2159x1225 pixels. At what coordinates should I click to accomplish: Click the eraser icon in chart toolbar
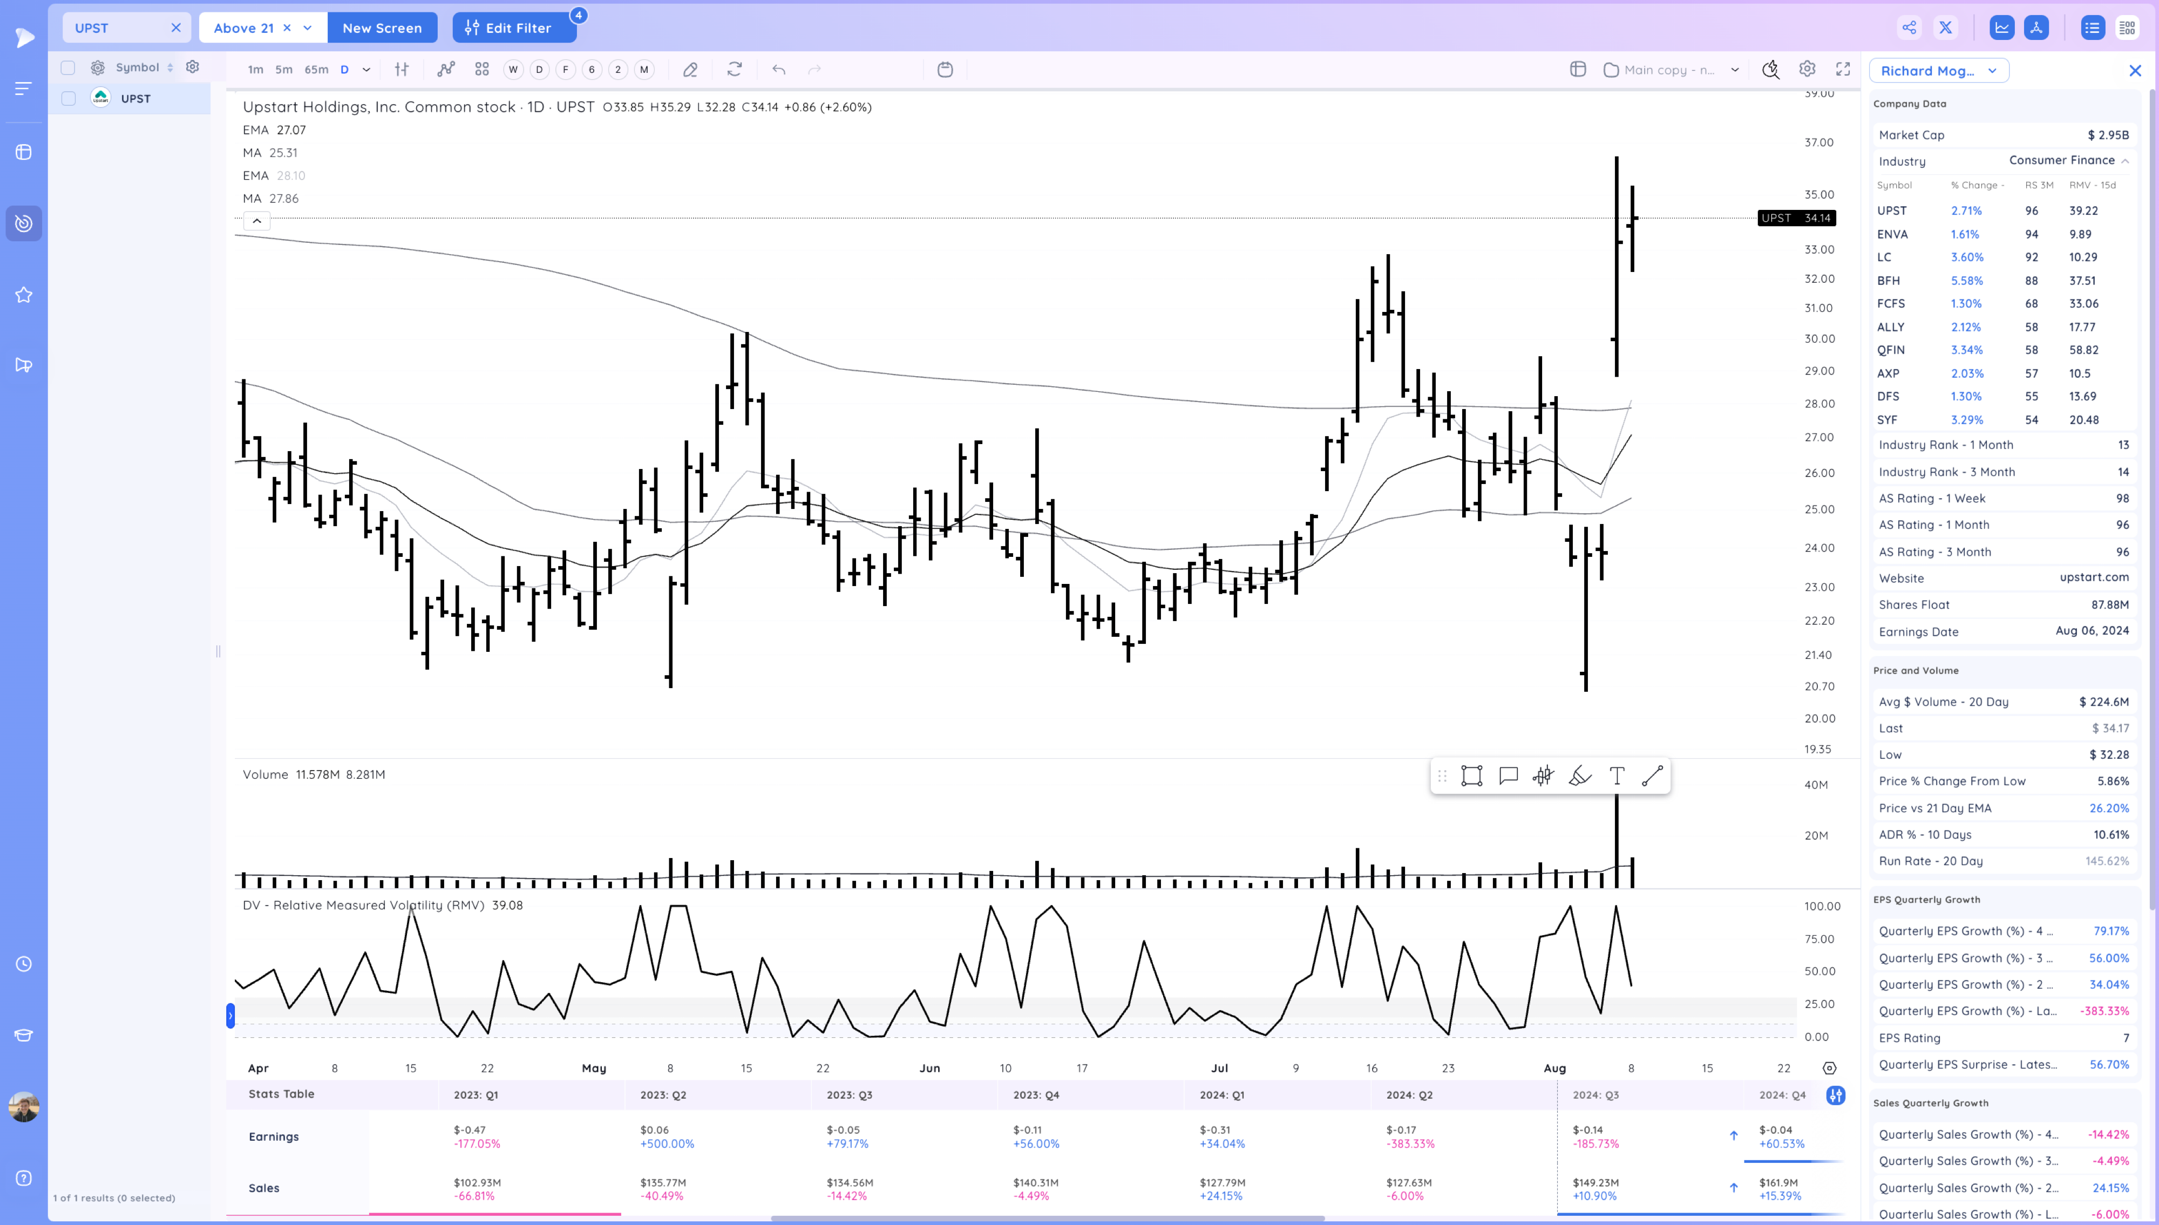(690, 70)
